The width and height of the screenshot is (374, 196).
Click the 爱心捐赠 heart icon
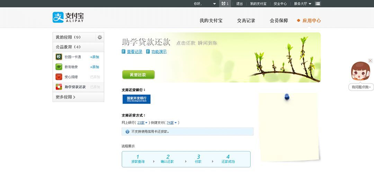pyautogui.click(x=59, y=77)
